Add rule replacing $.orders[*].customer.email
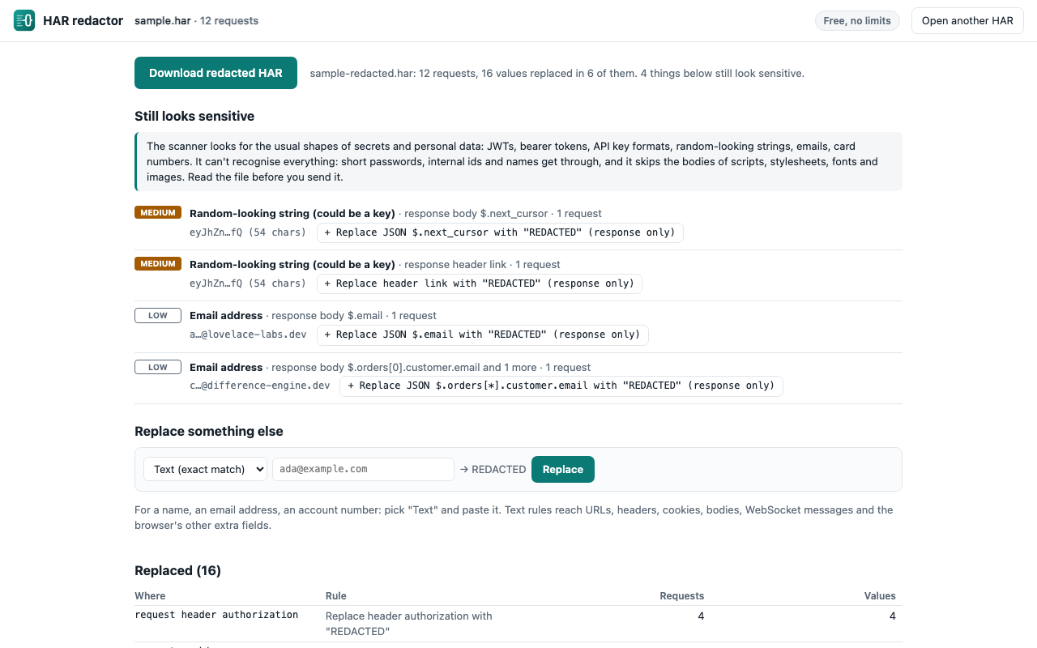1037x648 pixels. (561, 386)
